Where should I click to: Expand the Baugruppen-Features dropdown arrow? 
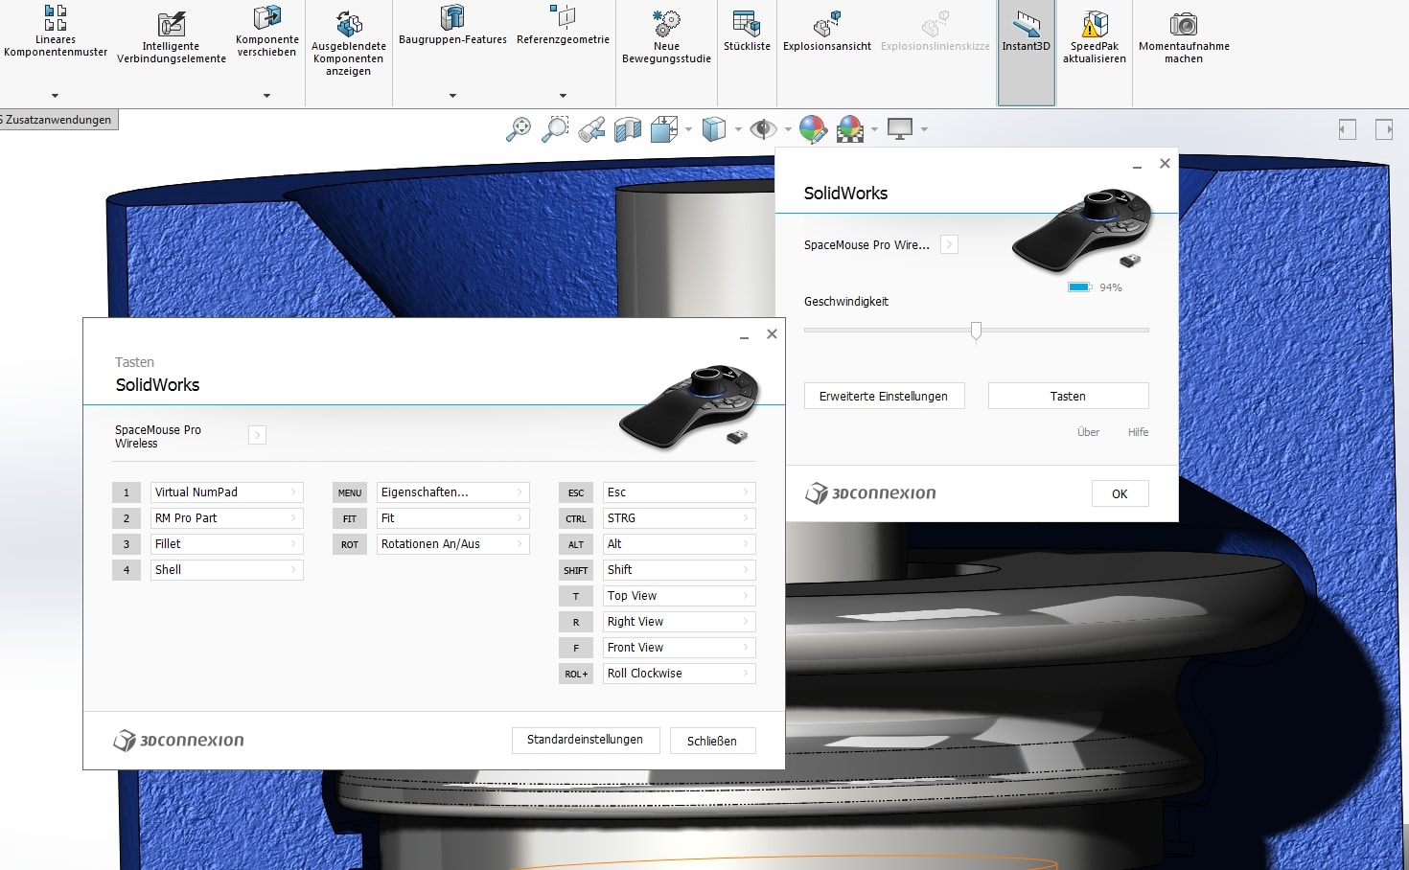[x=452, y=96]
